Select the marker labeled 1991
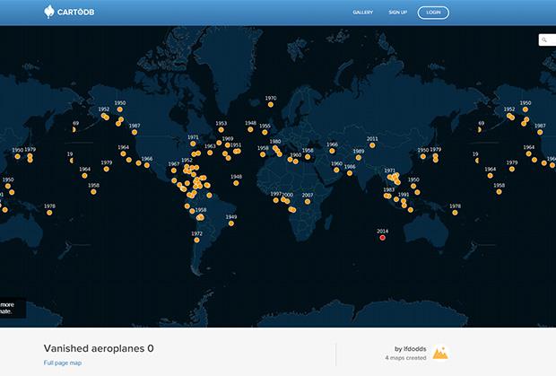This screenshot has width=556, height=376. (404, 202)
